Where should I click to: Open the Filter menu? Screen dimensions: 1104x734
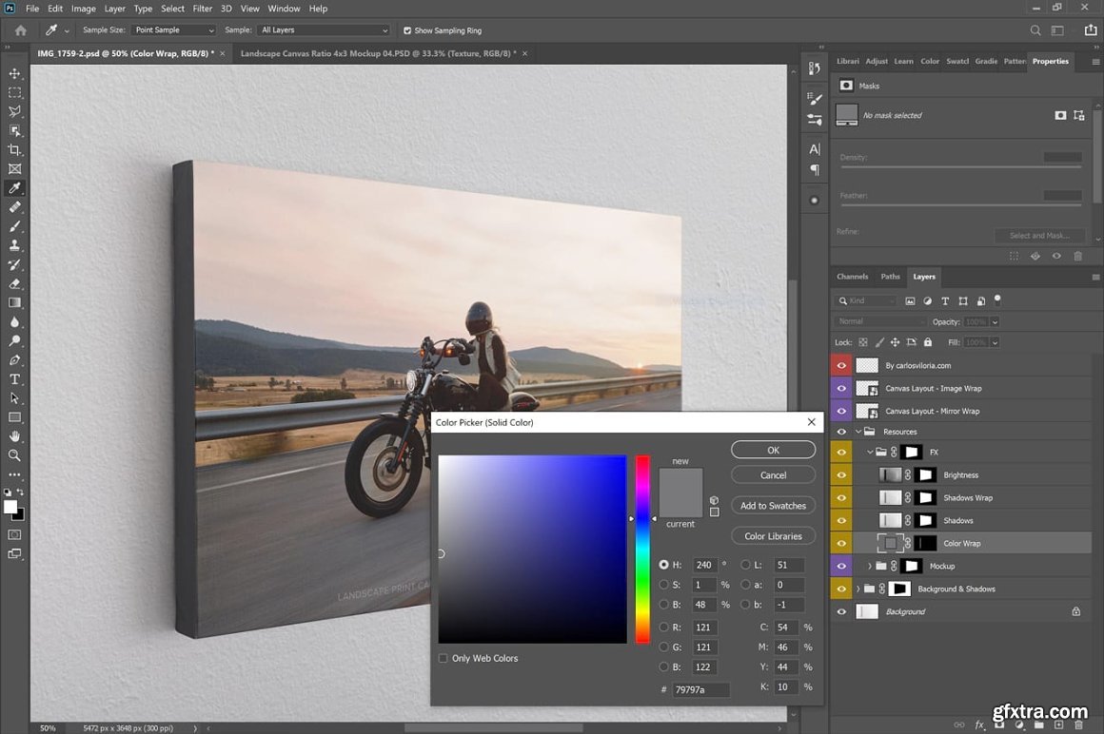click(x=203, y=9)
